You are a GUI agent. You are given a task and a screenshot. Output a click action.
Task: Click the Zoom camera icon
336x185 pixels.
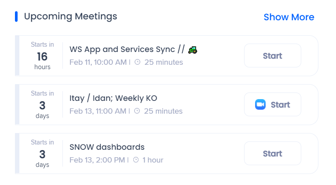260,105
